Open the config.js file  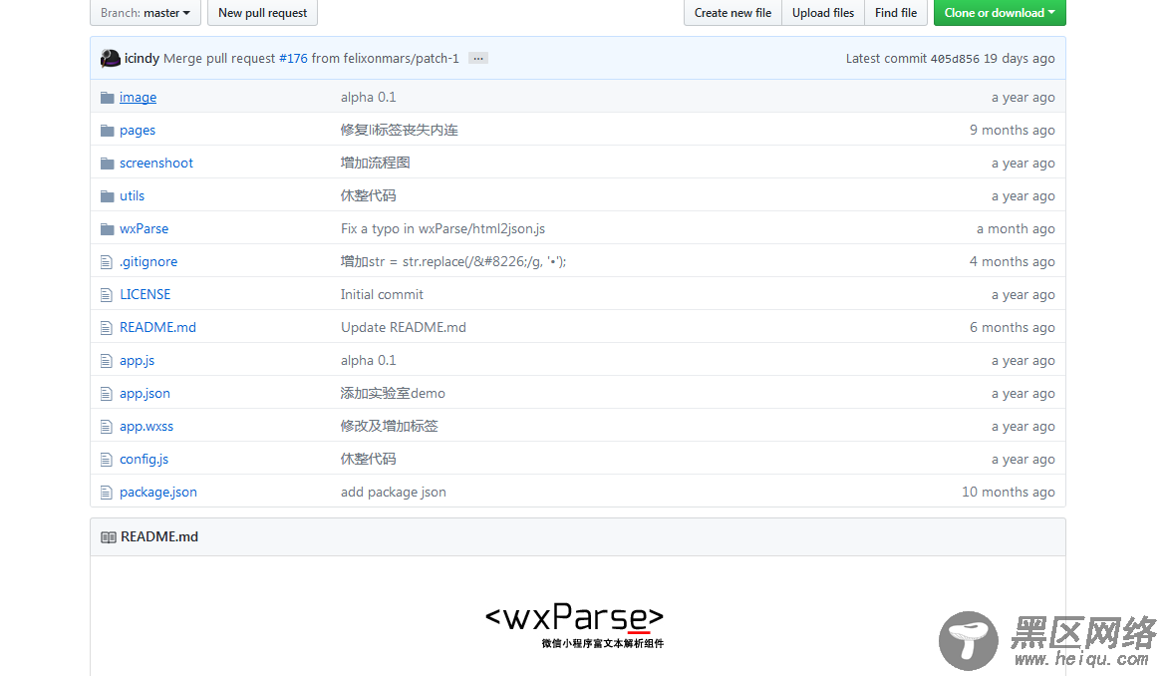(x=145, y=459)
